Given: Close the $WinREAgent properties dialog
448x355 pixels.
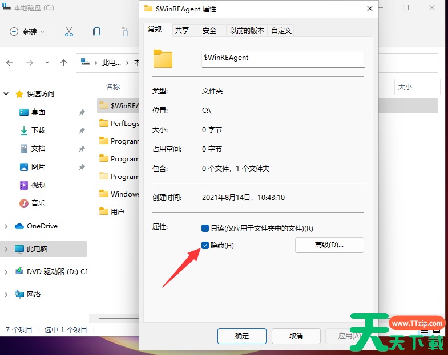Looking at the screenshot, I should tap(370, 9).
